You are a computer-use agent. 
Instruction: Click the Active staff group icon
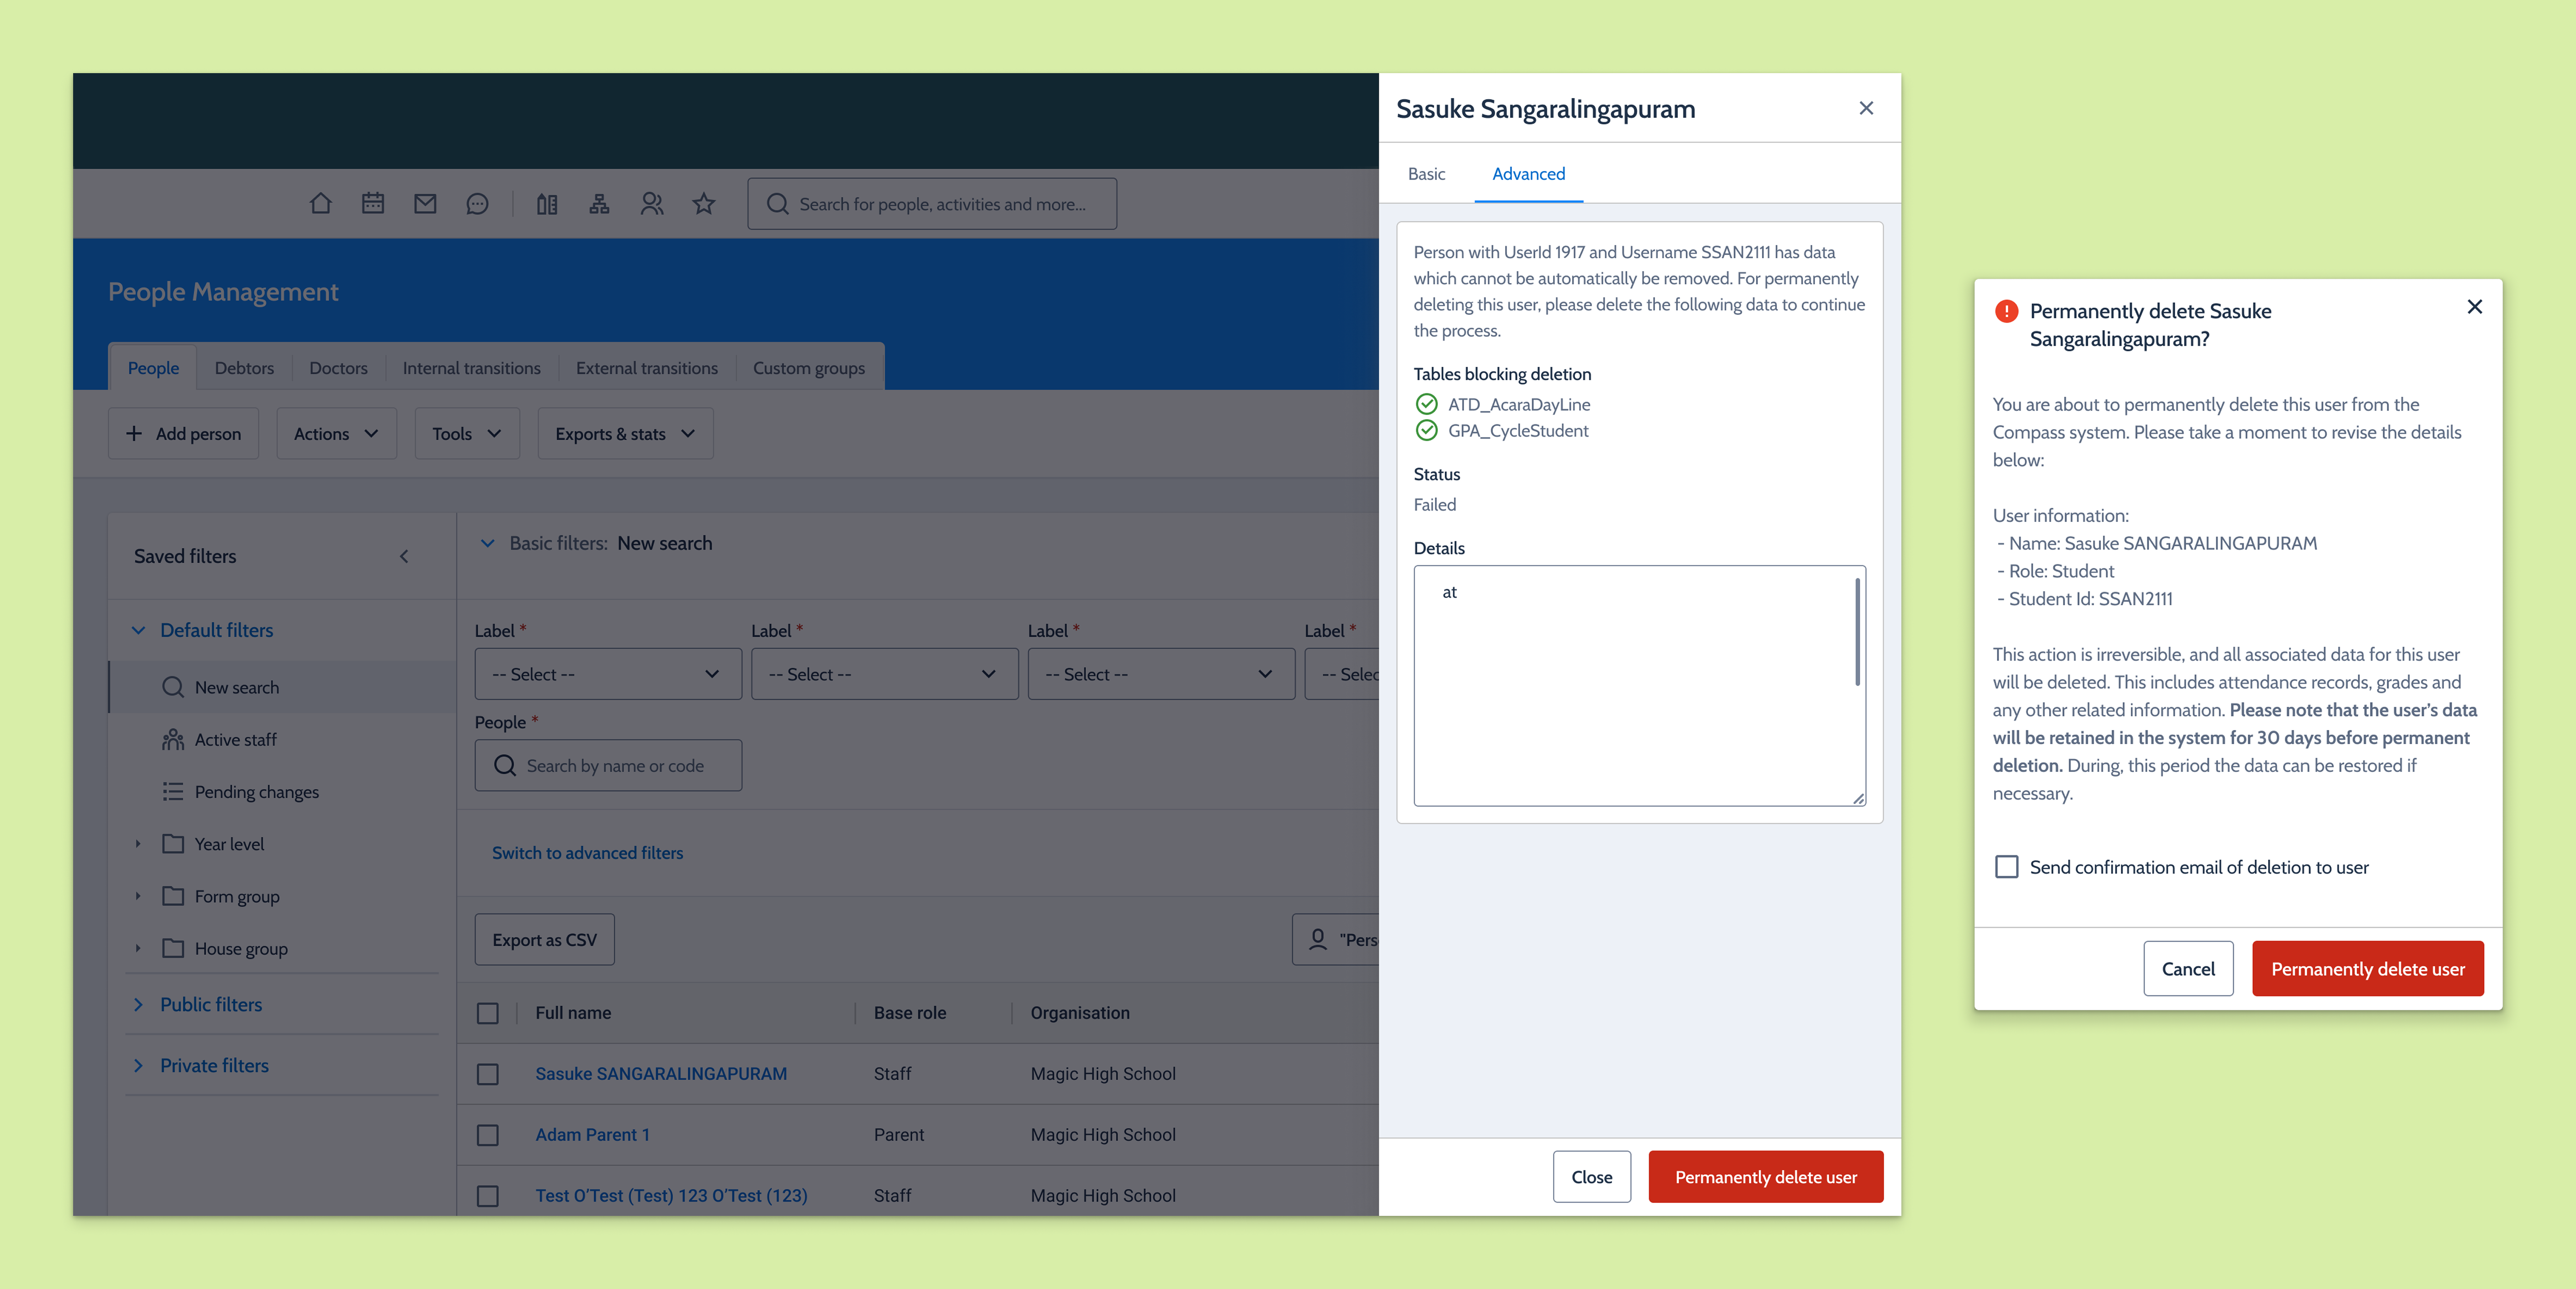click(x=173, y=739)
